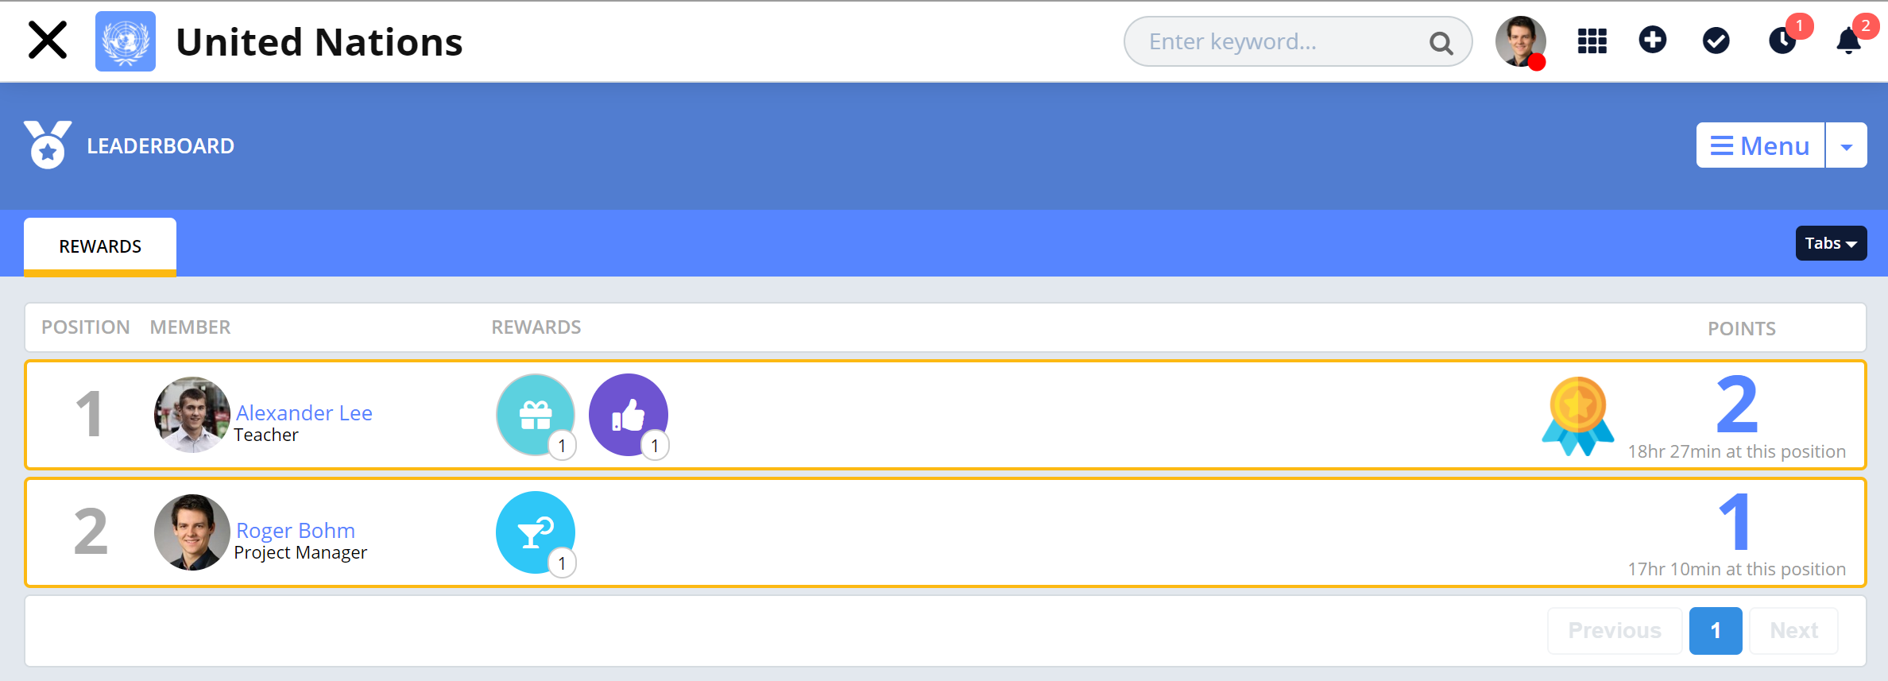Open the clock icon with badge
1888x681 pixels.
point(1782,41)
